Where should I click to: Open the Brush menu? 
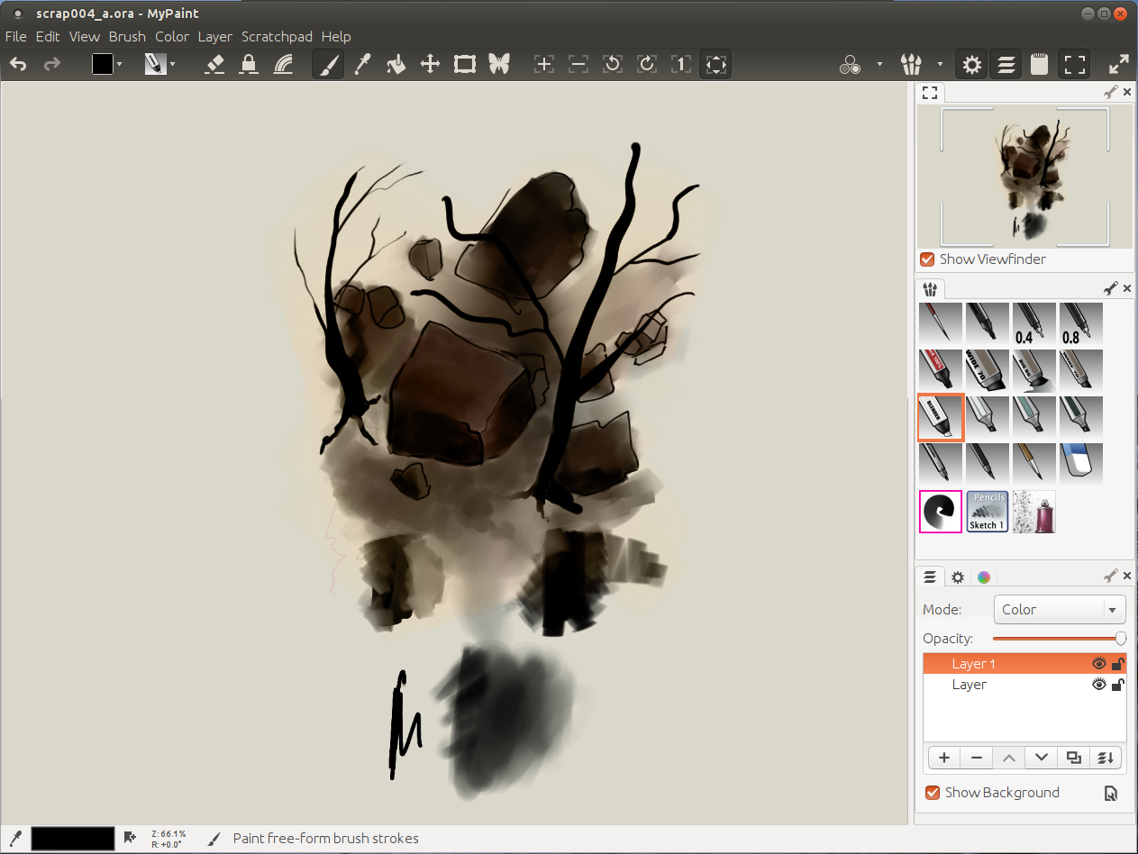127,37
